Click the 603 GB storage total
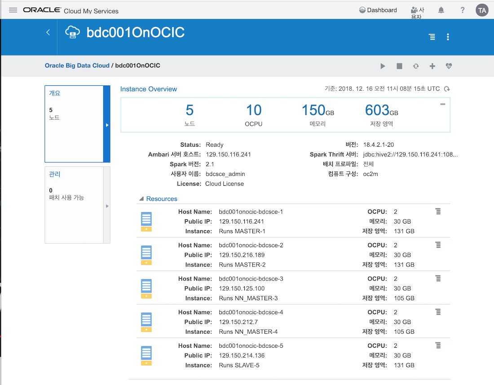The width and height of the screenshot is (494, 385). pyautogui.click(x=382, y=110)
